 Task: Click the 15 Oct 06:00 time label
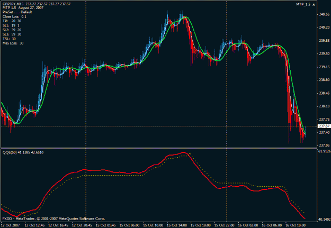[129, 225]
